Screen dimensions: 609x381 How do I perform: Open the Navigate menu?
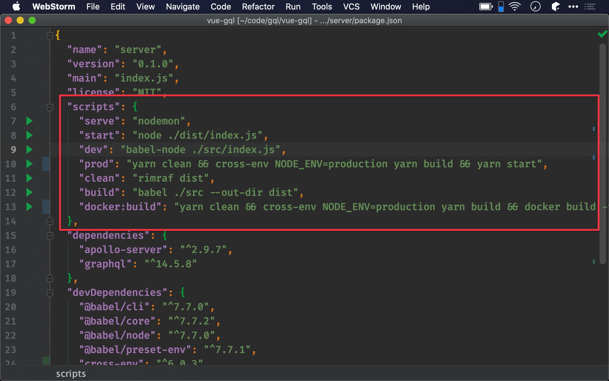183,7
